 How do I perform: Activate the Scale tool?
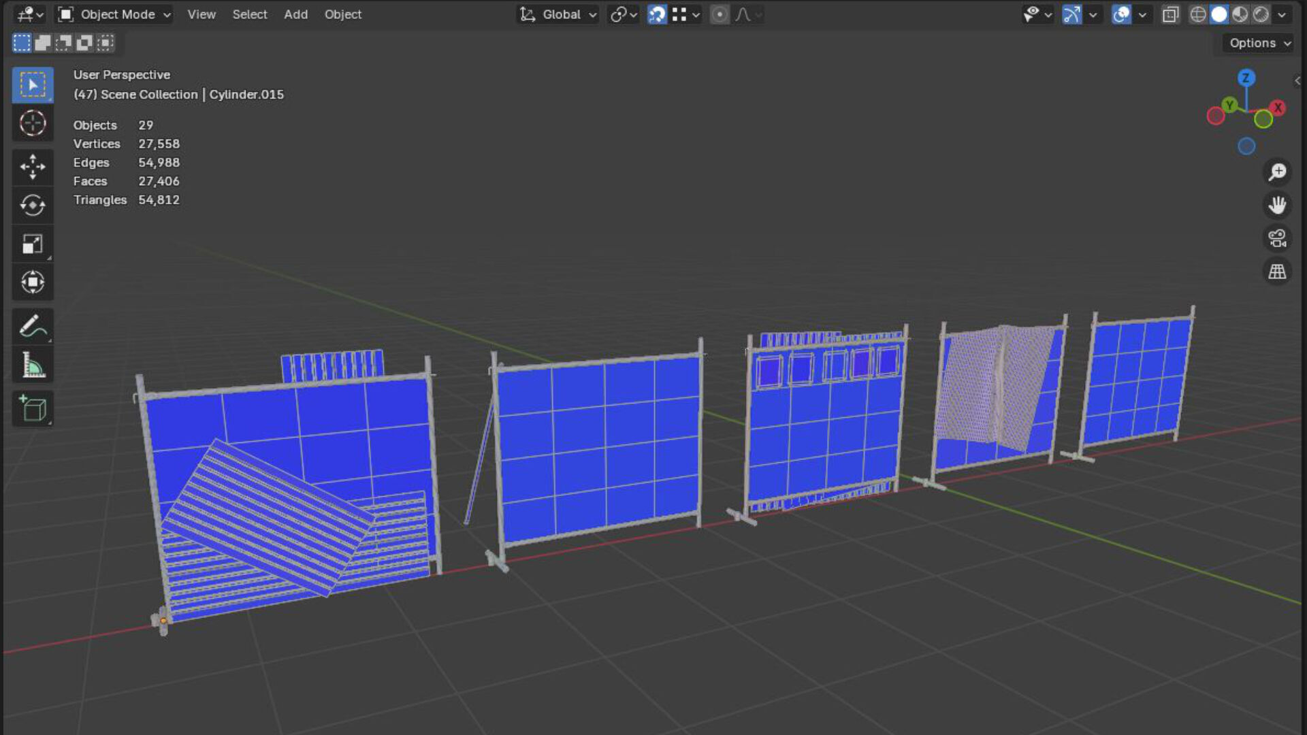coord(32,244)
